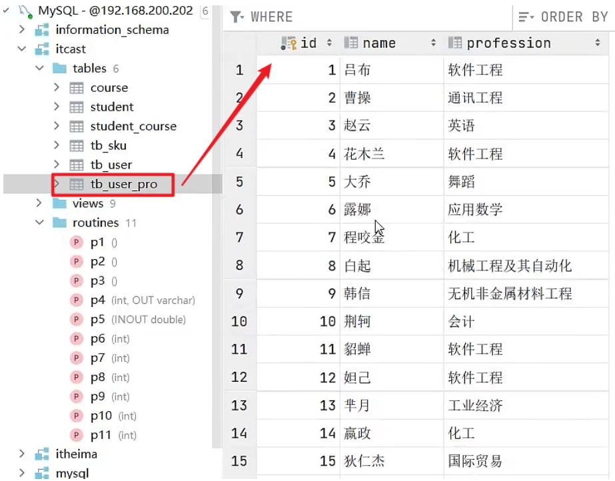The image size is (615, 481).
Task: Expand the itheima schema node
Action: point(22,454)
